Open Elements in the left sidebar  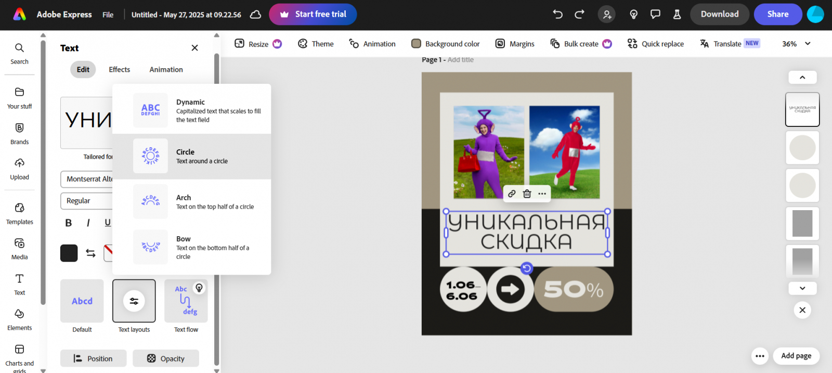point(19,319)
